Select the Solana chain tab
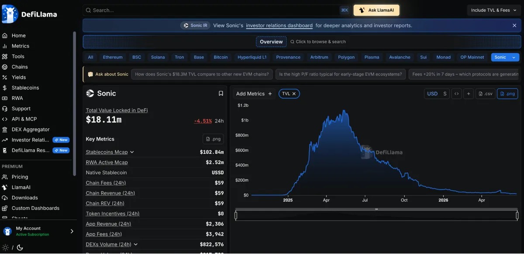524x254 pixels. [x=158, y=58]
